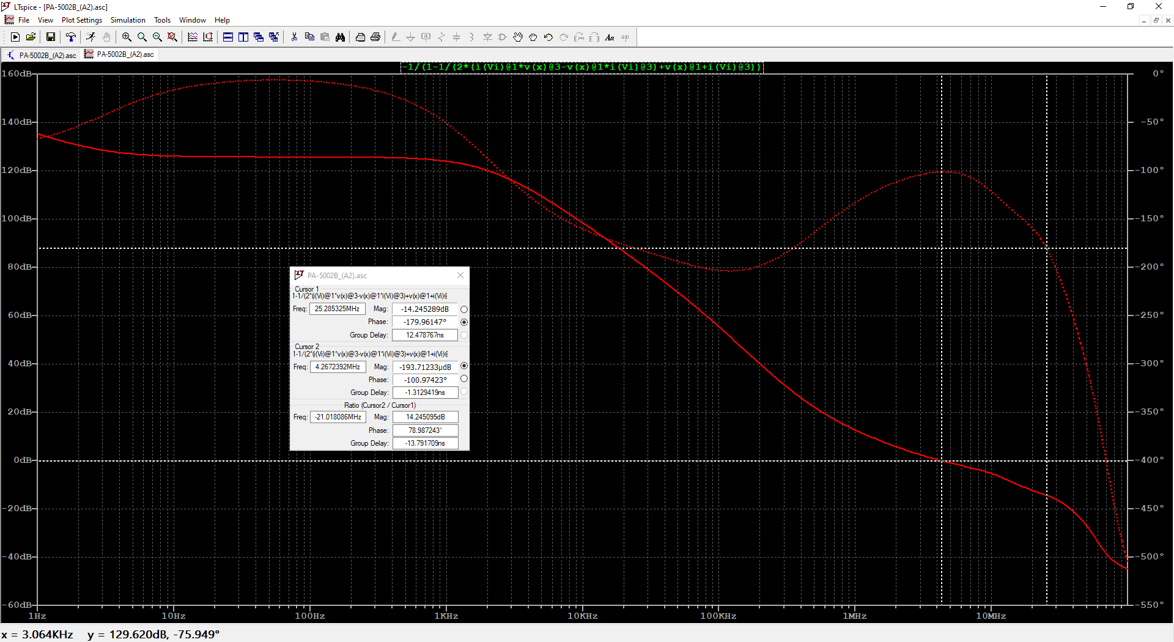This screenshot has width=1174, height=642.
Task: Click the Print toolbar icon
Action: [375, 37]
